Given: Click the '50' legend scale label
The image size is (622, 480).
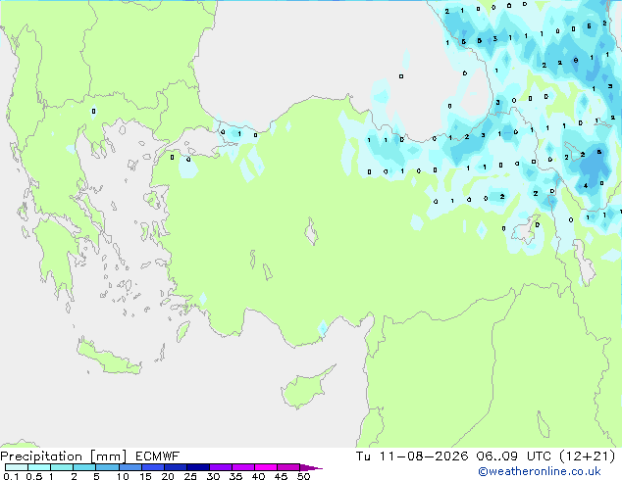Looking at the screenshot, I should [x=303, y=476].
